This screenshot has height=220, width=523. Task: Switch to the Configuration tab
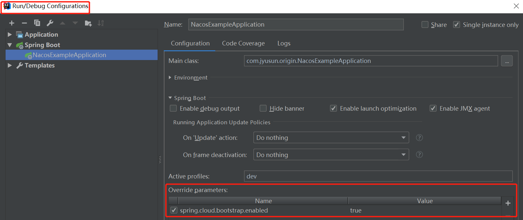point(190,43)
